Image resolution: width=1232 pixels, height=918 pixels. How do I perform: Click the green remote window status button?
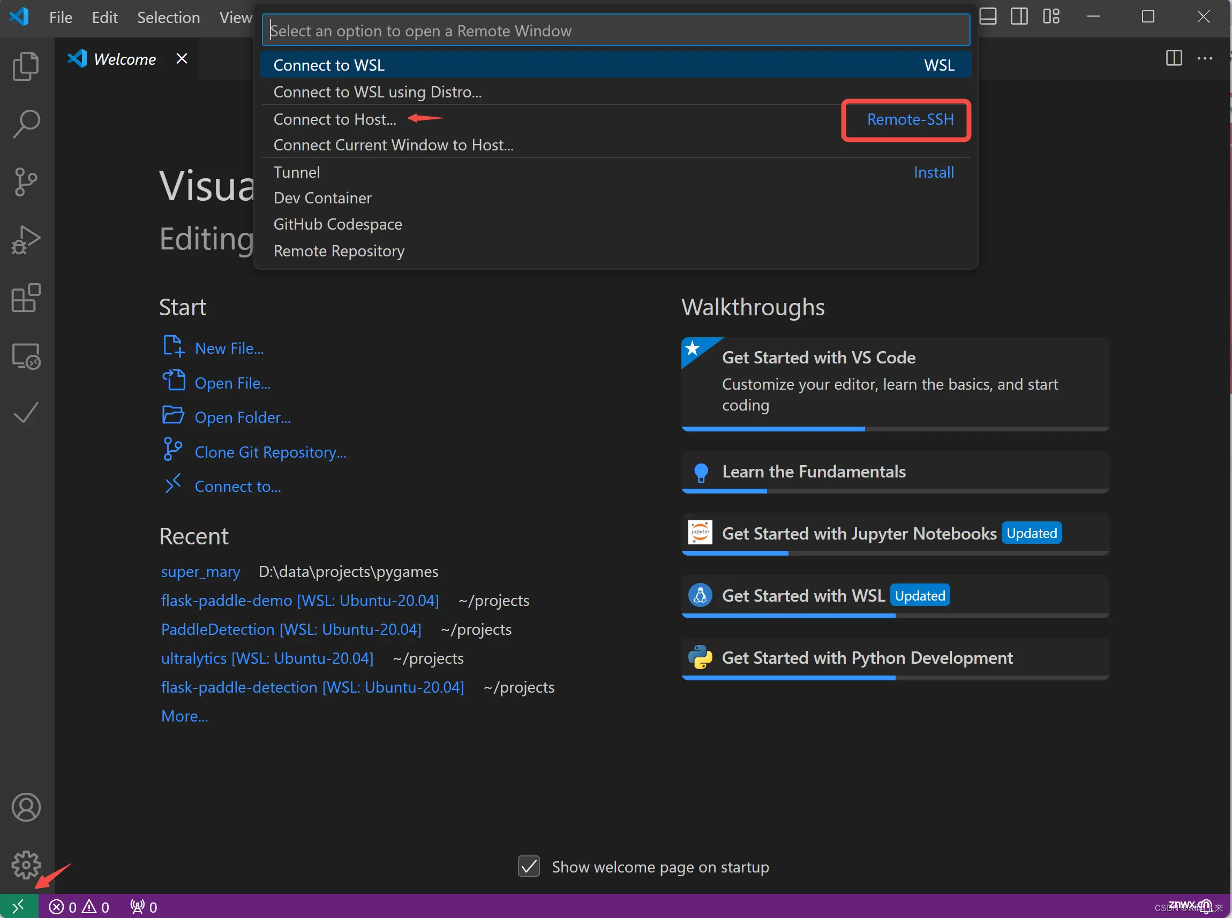[19, 906]
